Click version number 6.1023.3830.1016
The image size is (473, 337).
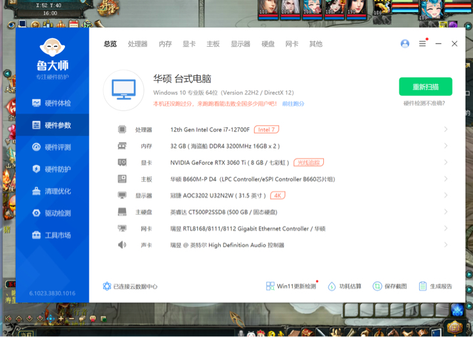pos(52,293)
